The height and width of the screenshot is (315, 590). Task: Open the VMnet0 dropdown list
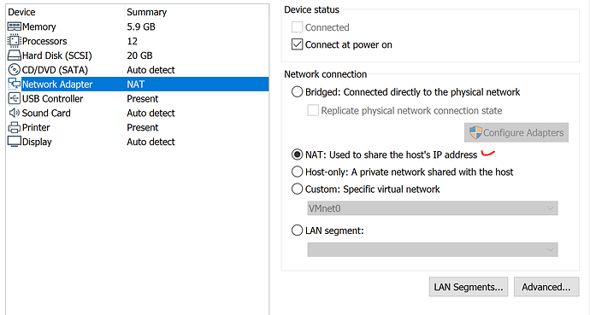(x=433, y=208)
